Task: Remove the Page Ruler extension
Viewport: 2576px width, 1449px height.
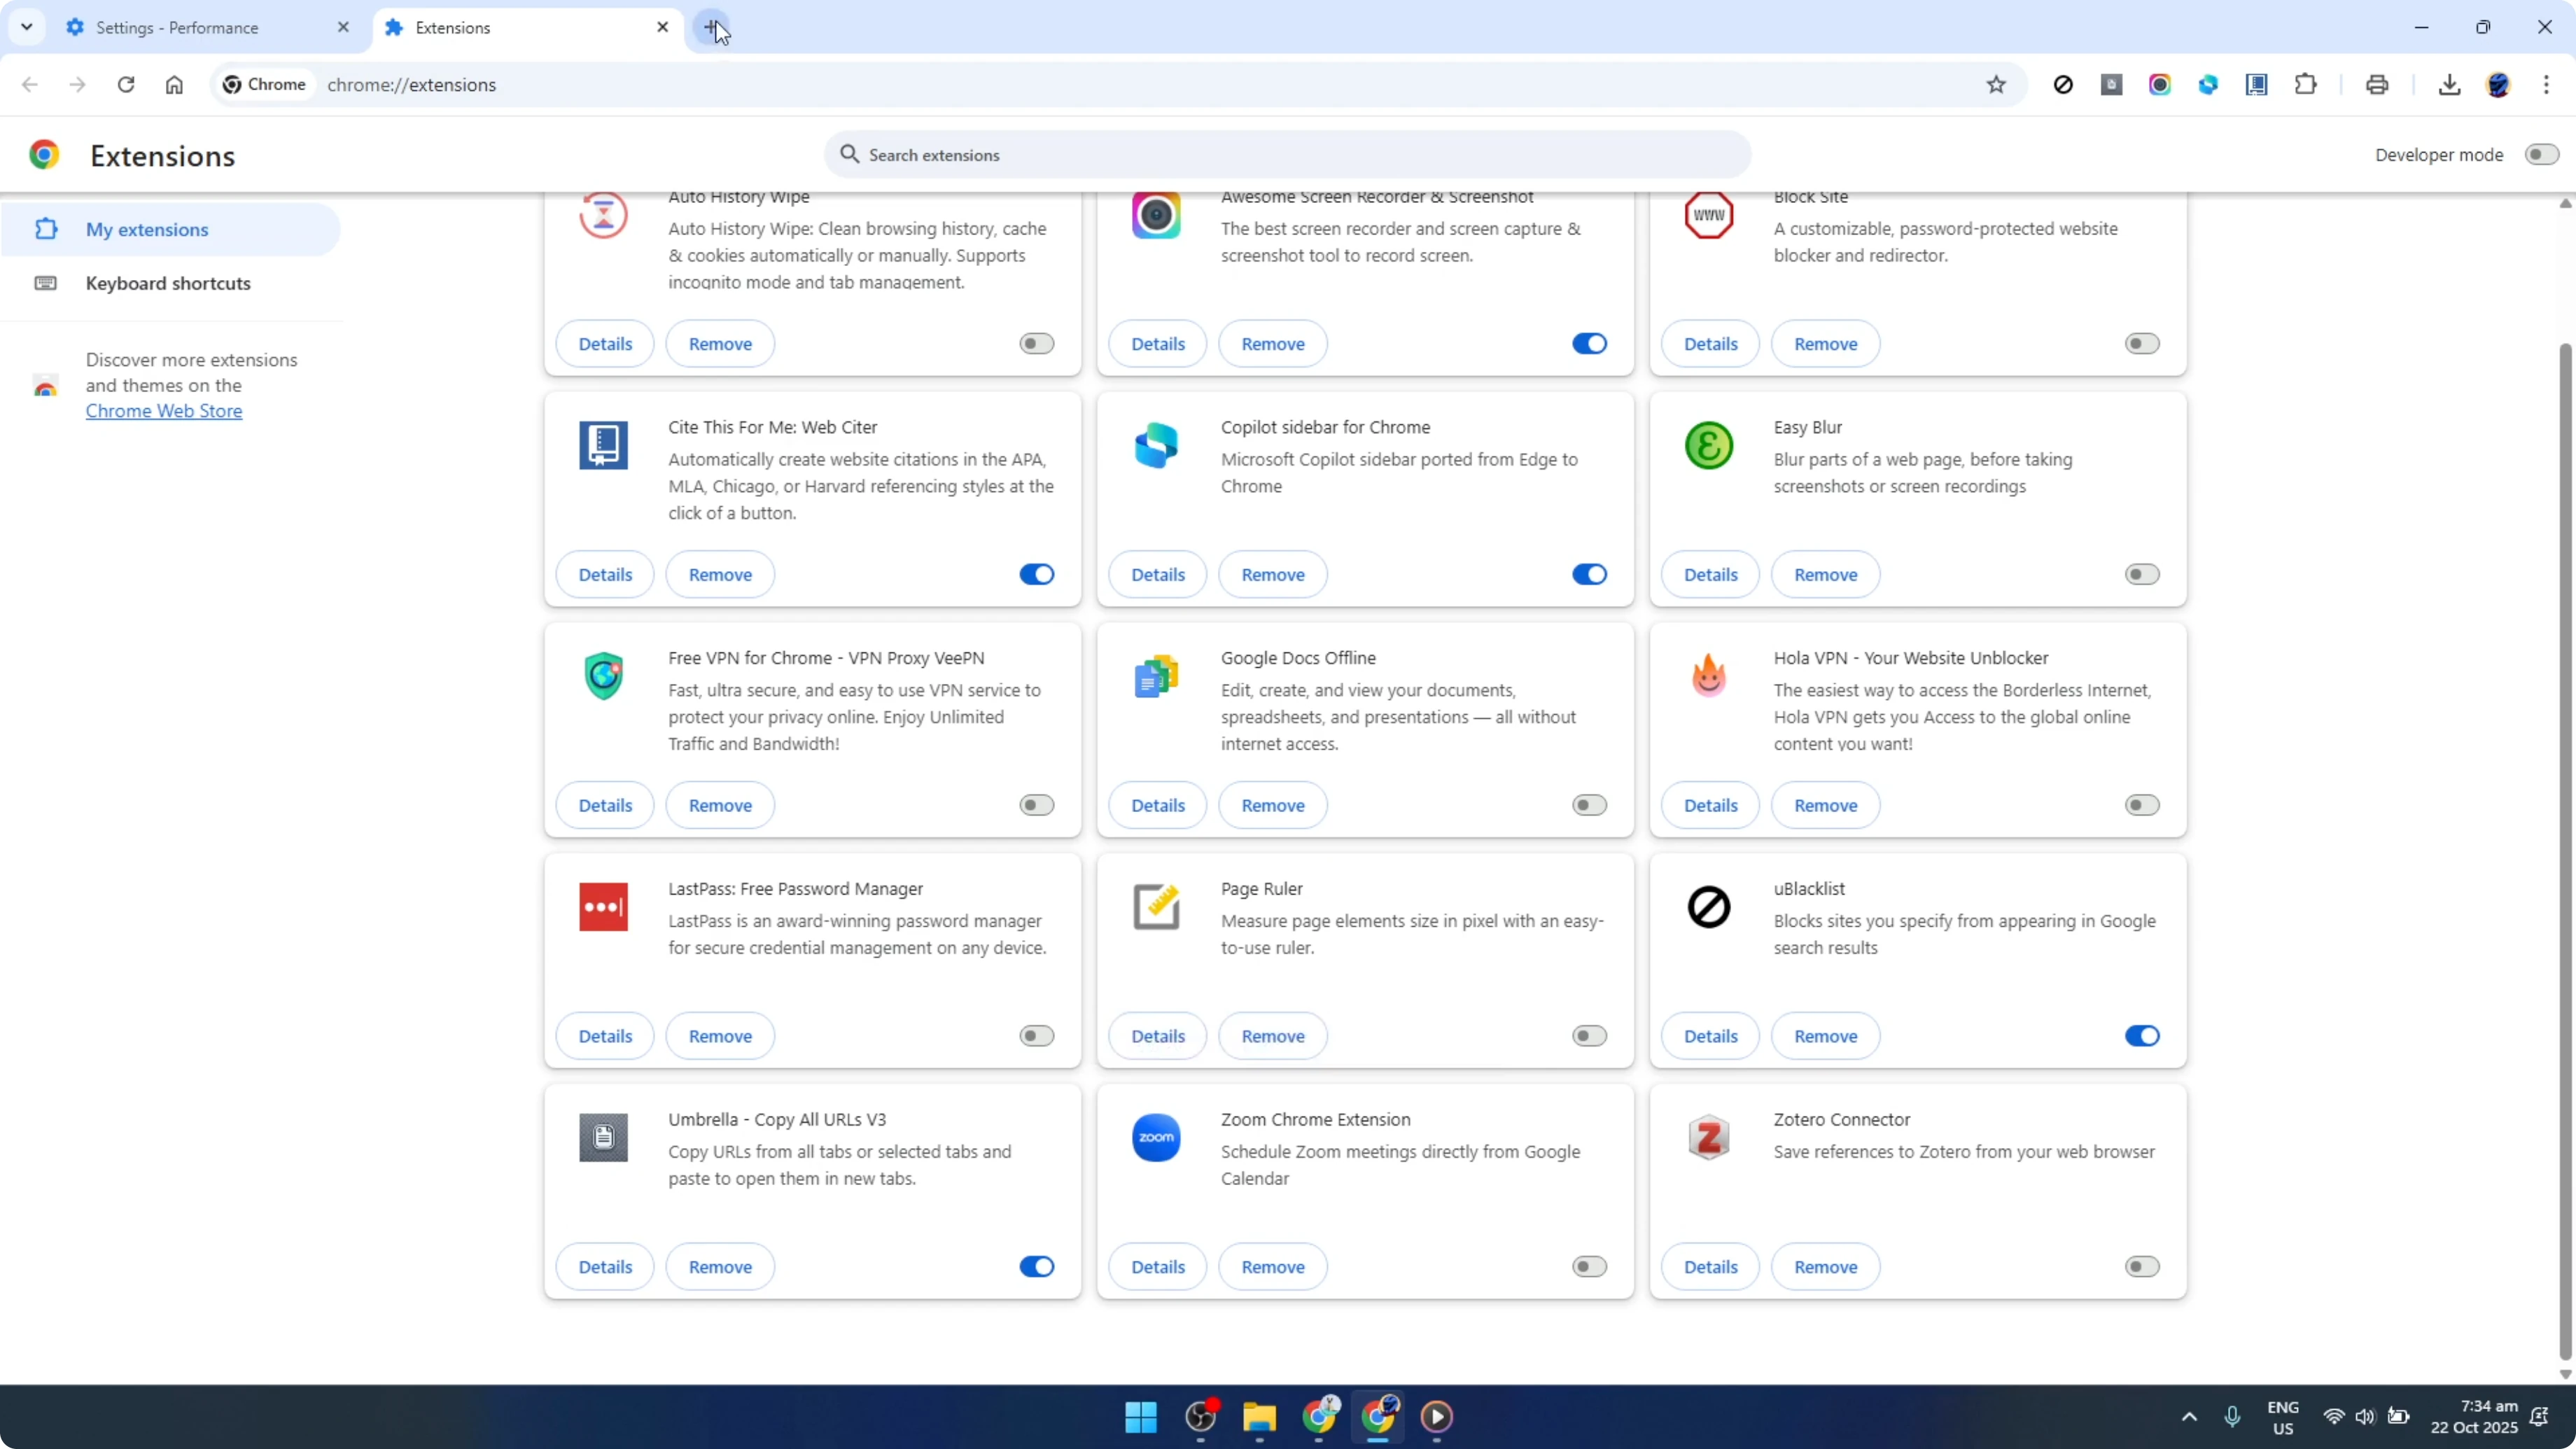Action: click(1273, 1037)
